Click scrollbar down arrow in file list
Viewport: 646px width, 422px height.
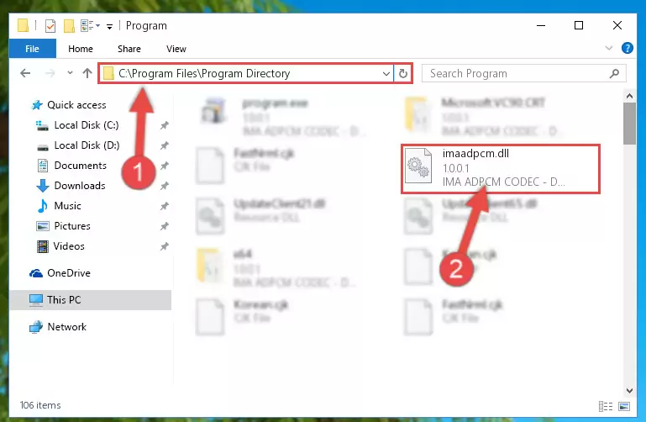[x=629, y=390]
